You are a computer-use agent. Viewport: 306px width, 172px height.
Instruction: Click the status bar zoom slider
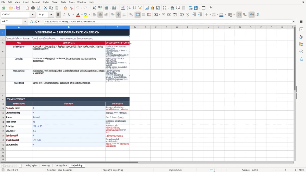285,170
